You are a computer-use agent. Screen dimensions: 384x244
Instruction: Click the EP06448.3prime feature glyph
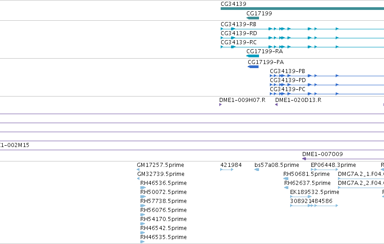click(x=324, y=169)
